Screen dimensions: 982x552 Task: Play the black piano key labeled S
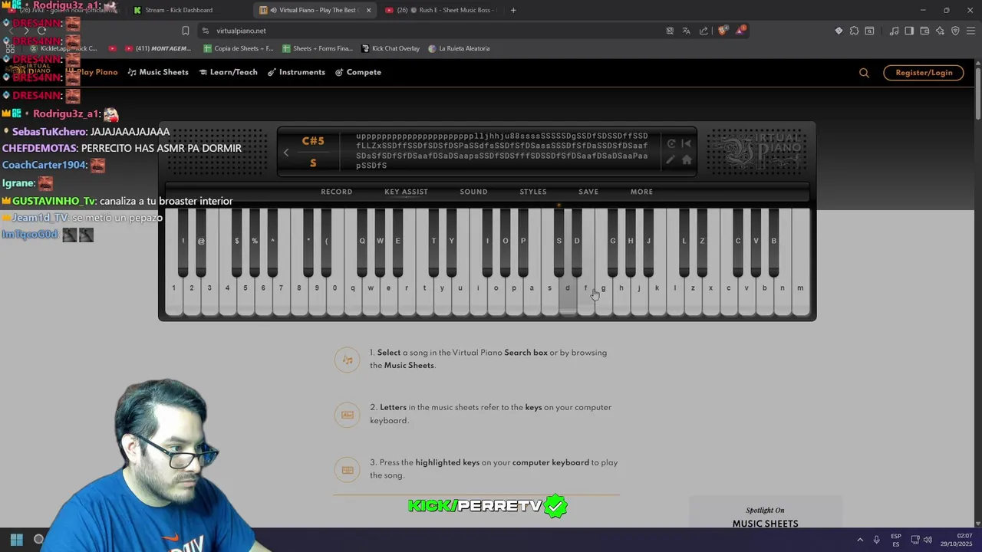click(559, 241)
